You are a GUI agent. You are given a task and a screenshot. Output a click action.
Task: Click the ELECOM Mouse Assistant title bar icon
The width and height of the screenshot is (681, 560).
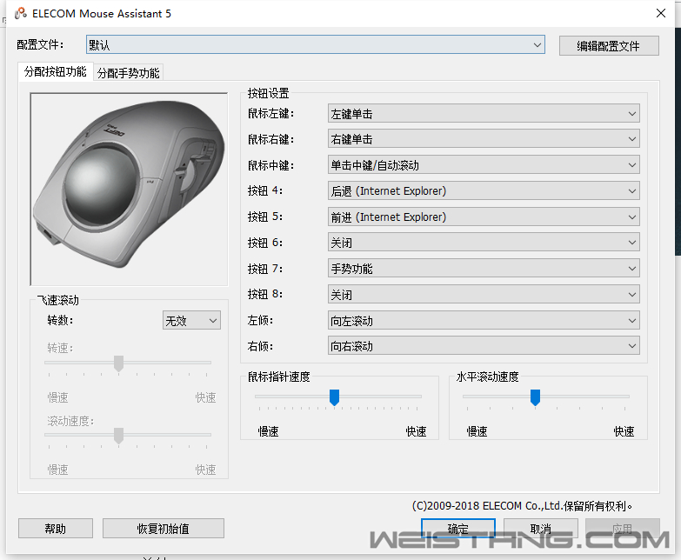point(20,13)
